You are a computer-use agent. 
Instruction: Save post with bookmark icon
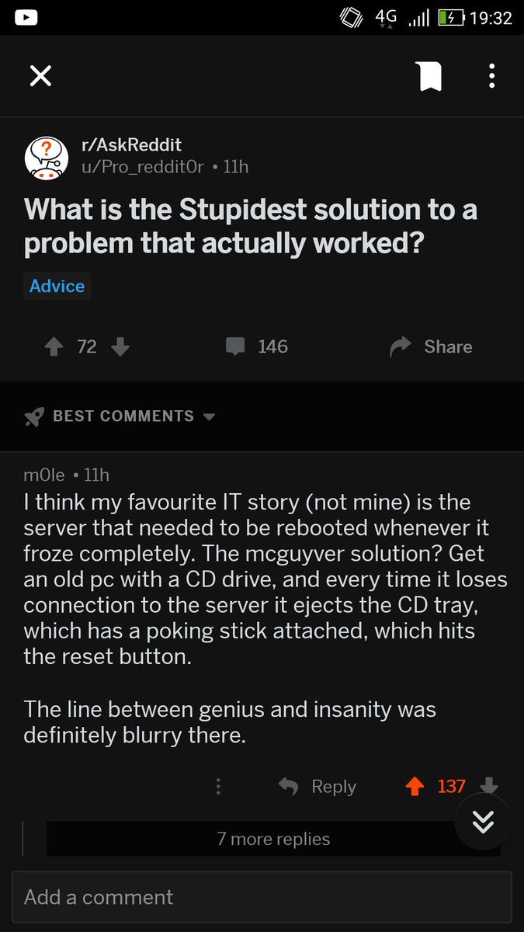[x=429, y=76]
